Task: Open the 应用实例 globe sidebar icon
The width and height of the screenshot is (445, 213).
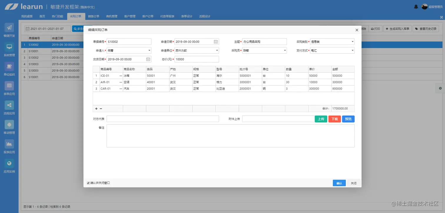Action: pos(9,163)
